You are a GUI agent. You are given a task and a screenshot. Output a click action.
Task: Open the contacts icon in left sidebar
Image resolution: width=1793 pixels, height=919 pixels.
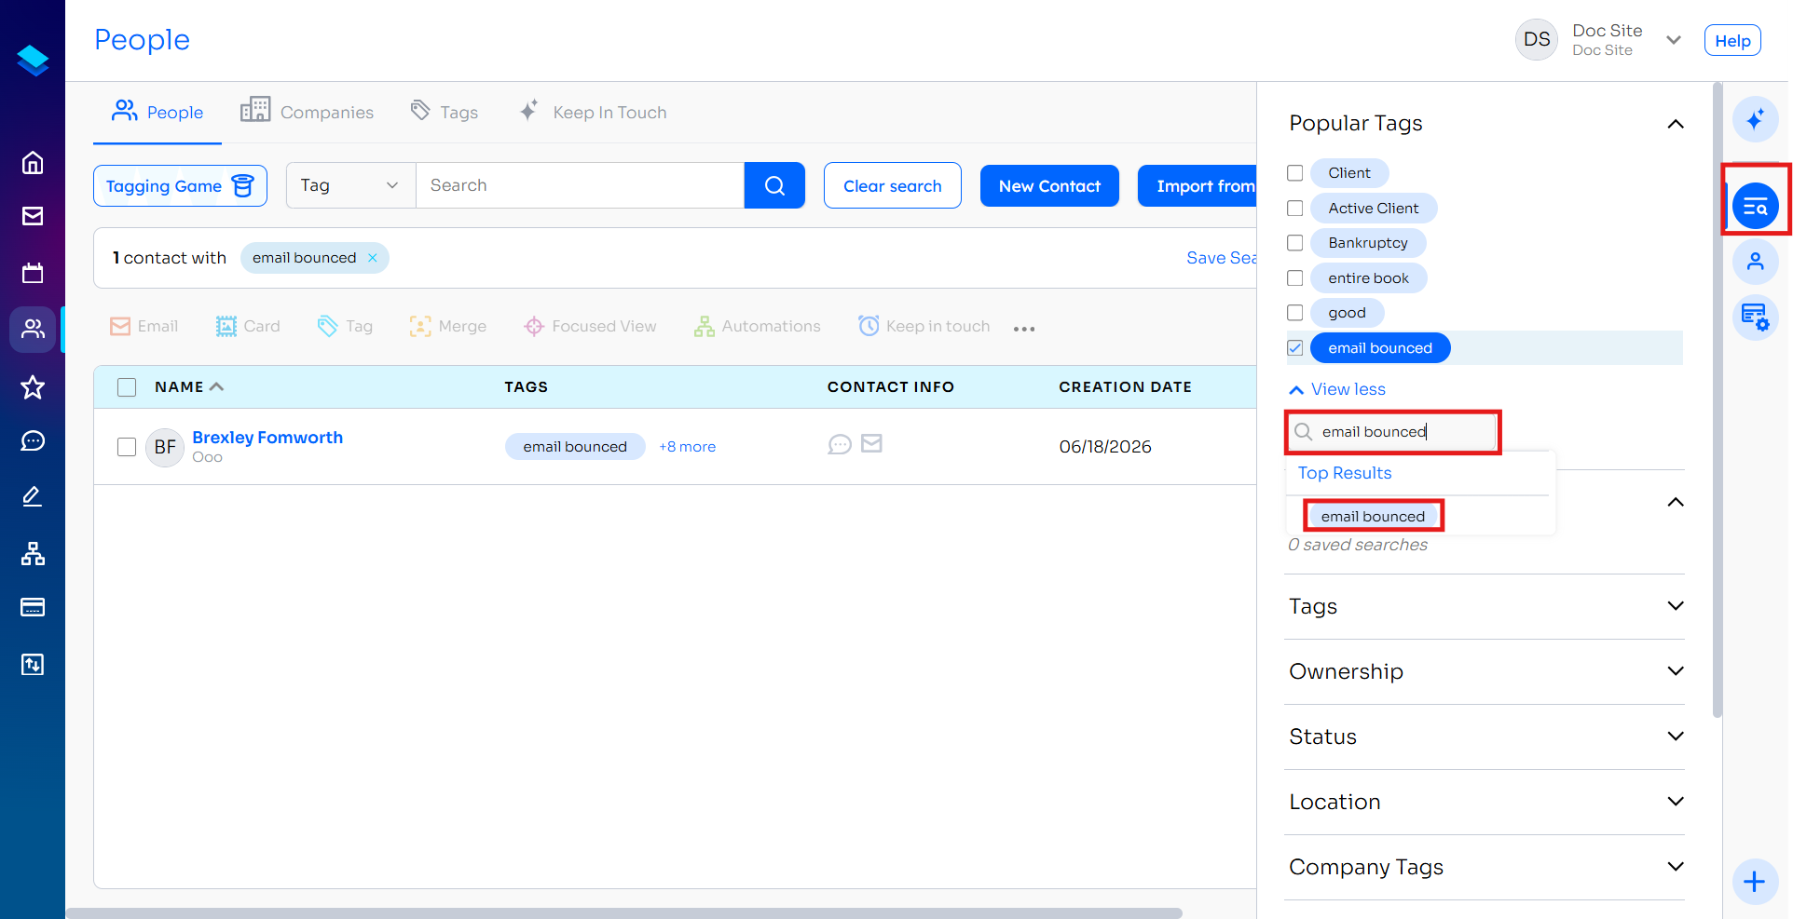click(x=33, y=329)
